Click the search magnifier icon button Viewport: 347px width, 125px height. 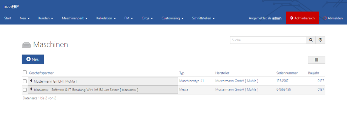point(311,40)
